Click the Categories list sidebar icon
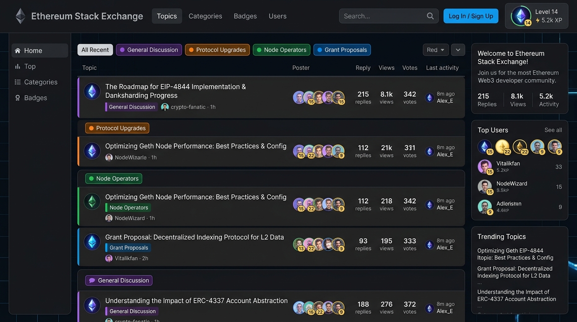Image resolution: width=577 pixels, height=322 pixels. pos(18,82)
